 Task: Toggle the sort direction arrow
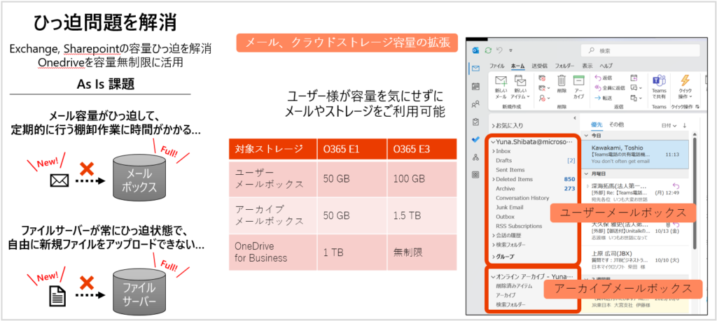point(685,125)
